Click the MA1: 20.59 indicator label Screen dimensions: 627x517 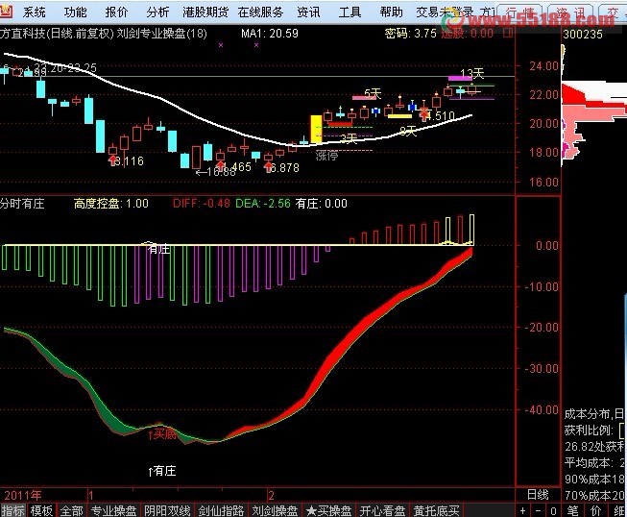(270, 34)
